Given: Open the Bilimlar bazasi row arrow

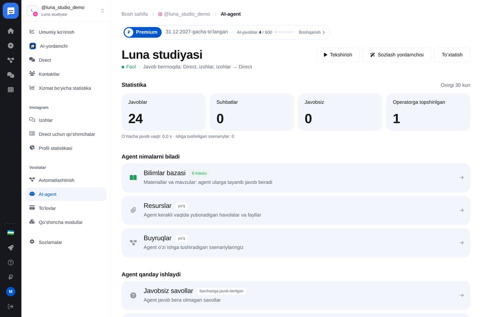Looking at the screenshot, I should pos(461,178).
